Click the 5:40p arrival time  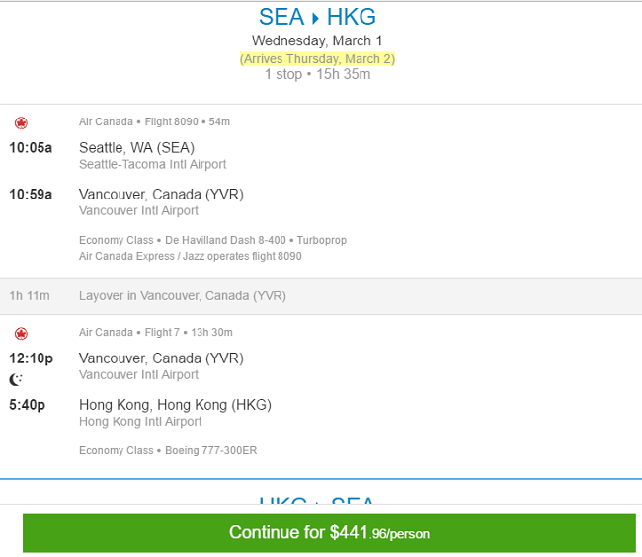(x=27, y=405)
